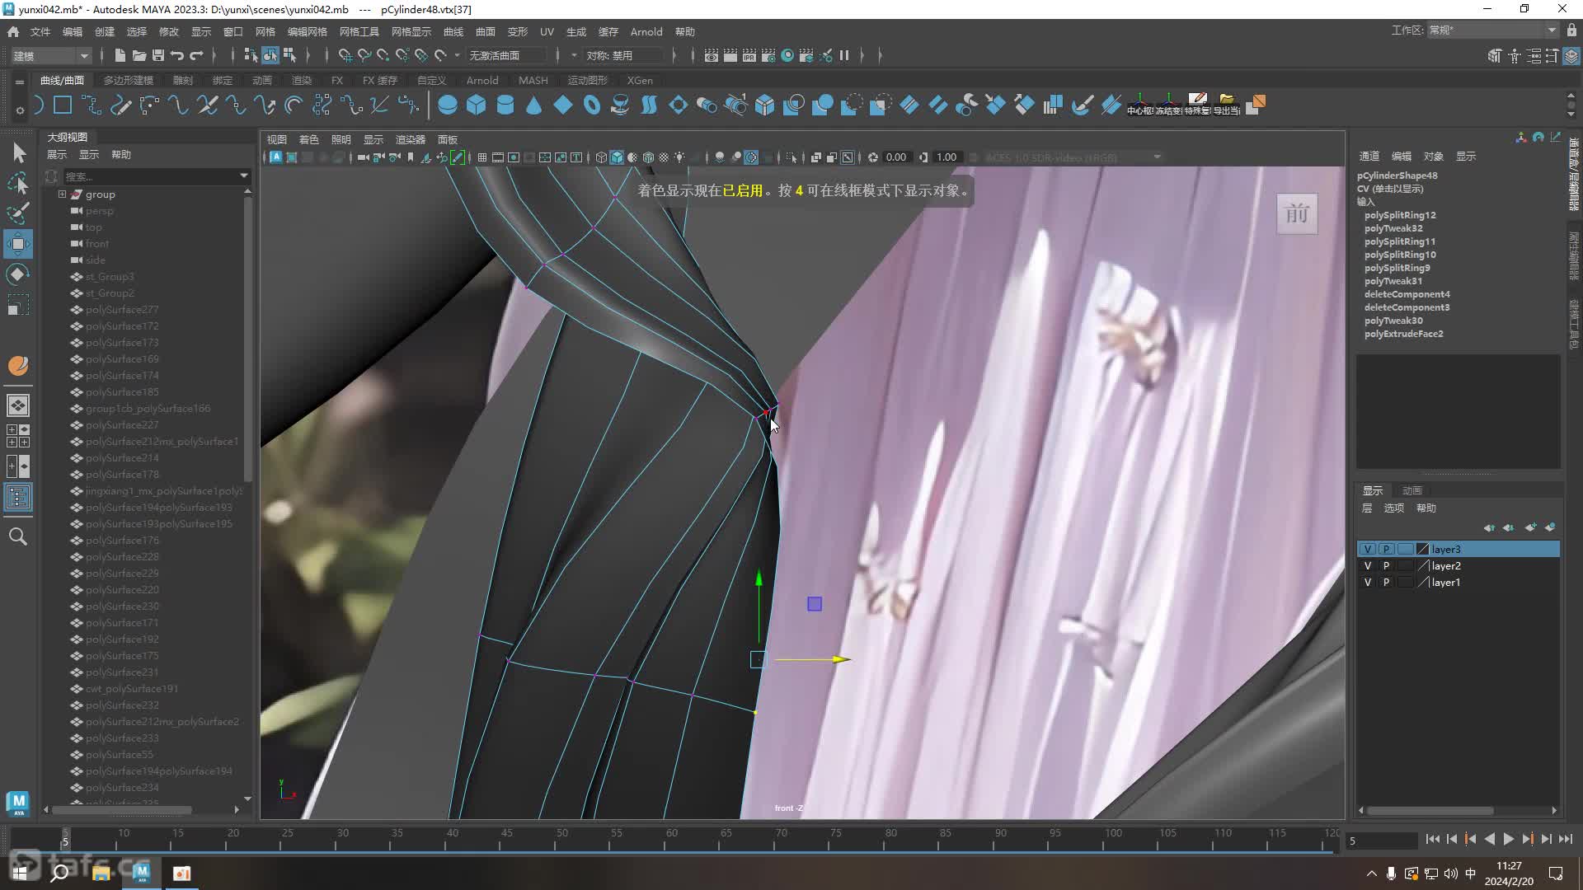
Task: Select polyExtrudeFace2 in channel box inputs
Action: point(1403,334)
